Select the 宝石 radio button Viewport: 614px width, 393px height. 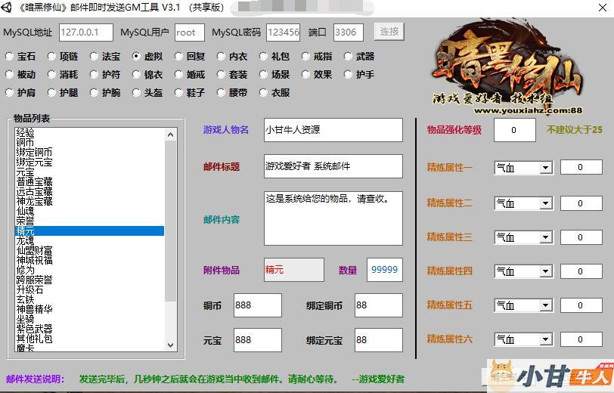[x=9, y=57]
